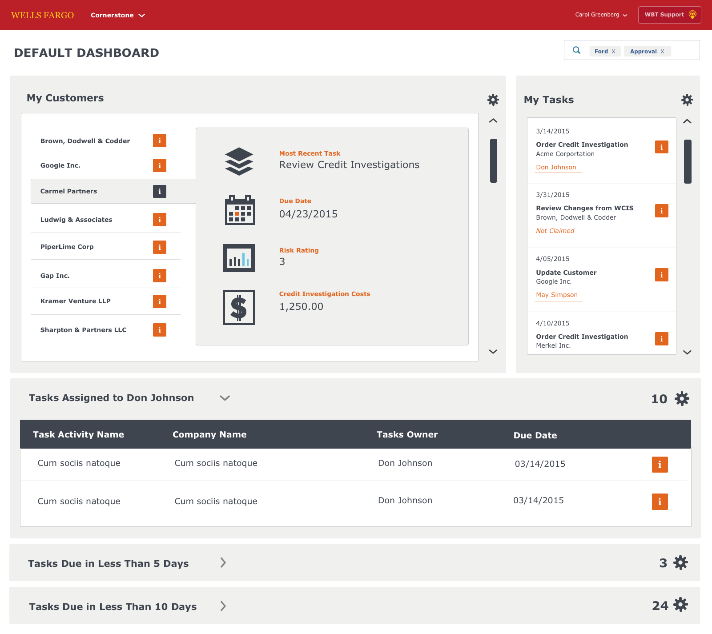Open the Carol Greenberg account dropdown
Image resolution: width=712 pixels, height=634 pixels.
(x=600, y=15)
